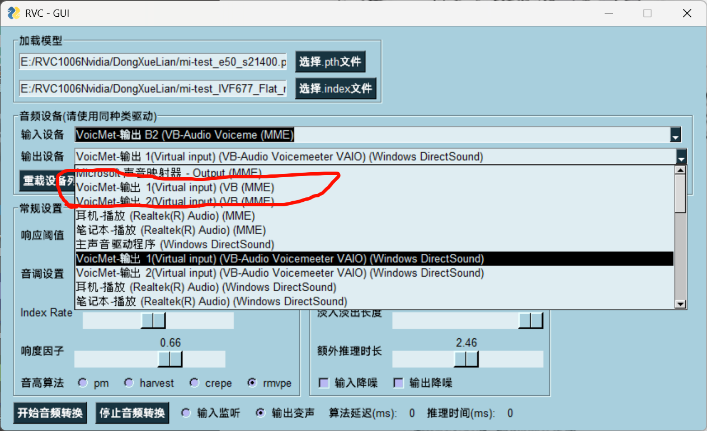Select 主声音驱动程序 (Windows DirectSound)
707x431 pixels.
tap(374, 244)
